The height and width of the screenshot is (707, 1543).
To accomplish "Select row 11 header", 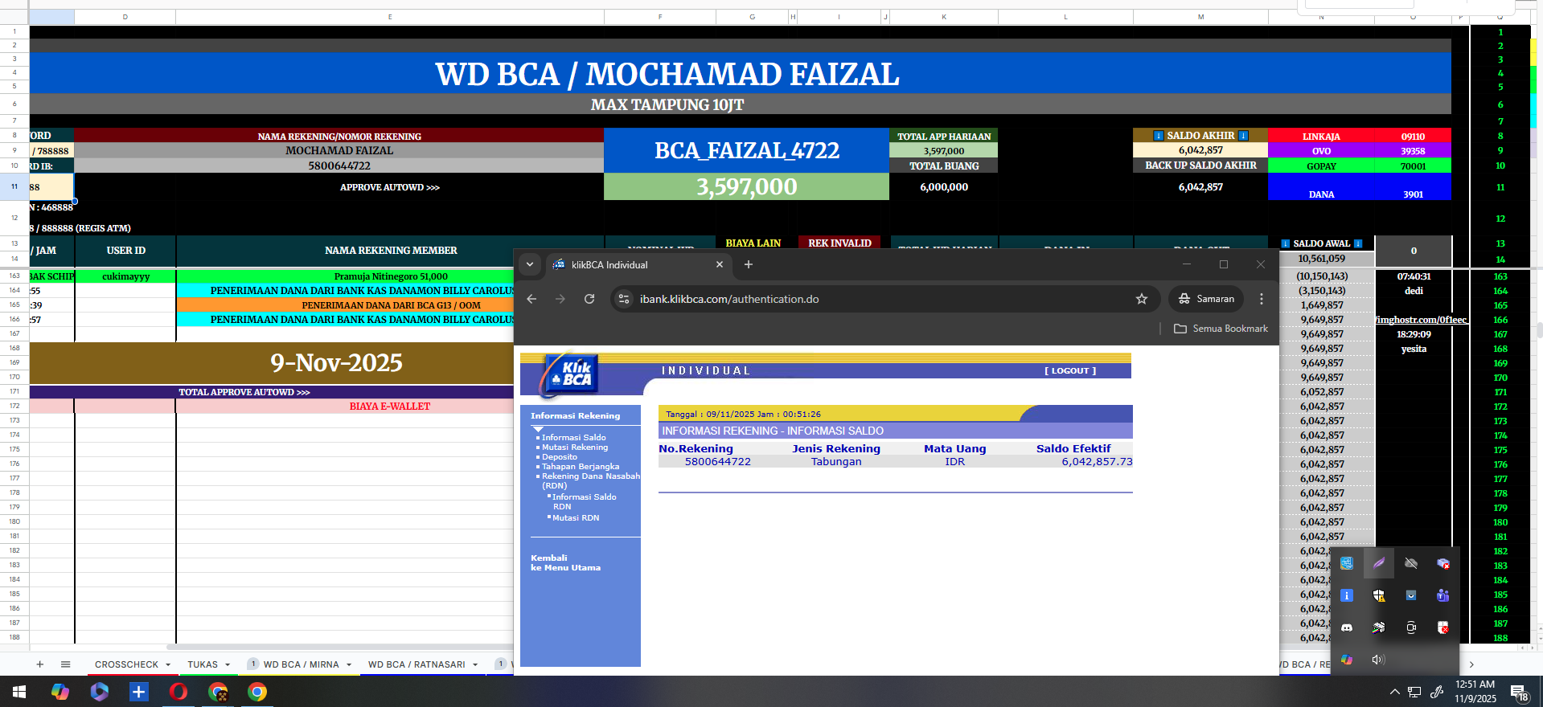I will coord(14,187).
